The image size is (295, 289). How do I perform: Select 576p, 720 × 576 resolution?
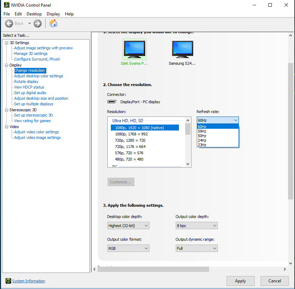click(x=129, y=153)
